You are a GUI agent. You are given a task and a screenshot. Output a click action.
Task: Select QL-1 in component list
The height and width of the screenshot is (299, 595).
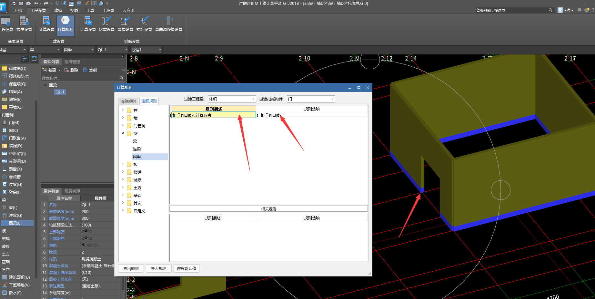click(60, 92)
